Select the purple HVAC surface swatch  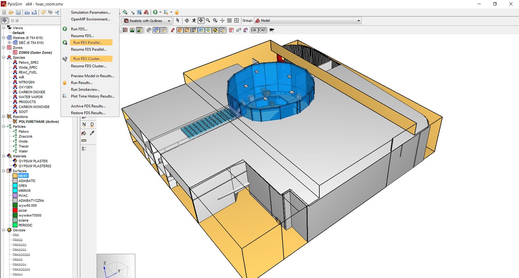coord(15,195)
